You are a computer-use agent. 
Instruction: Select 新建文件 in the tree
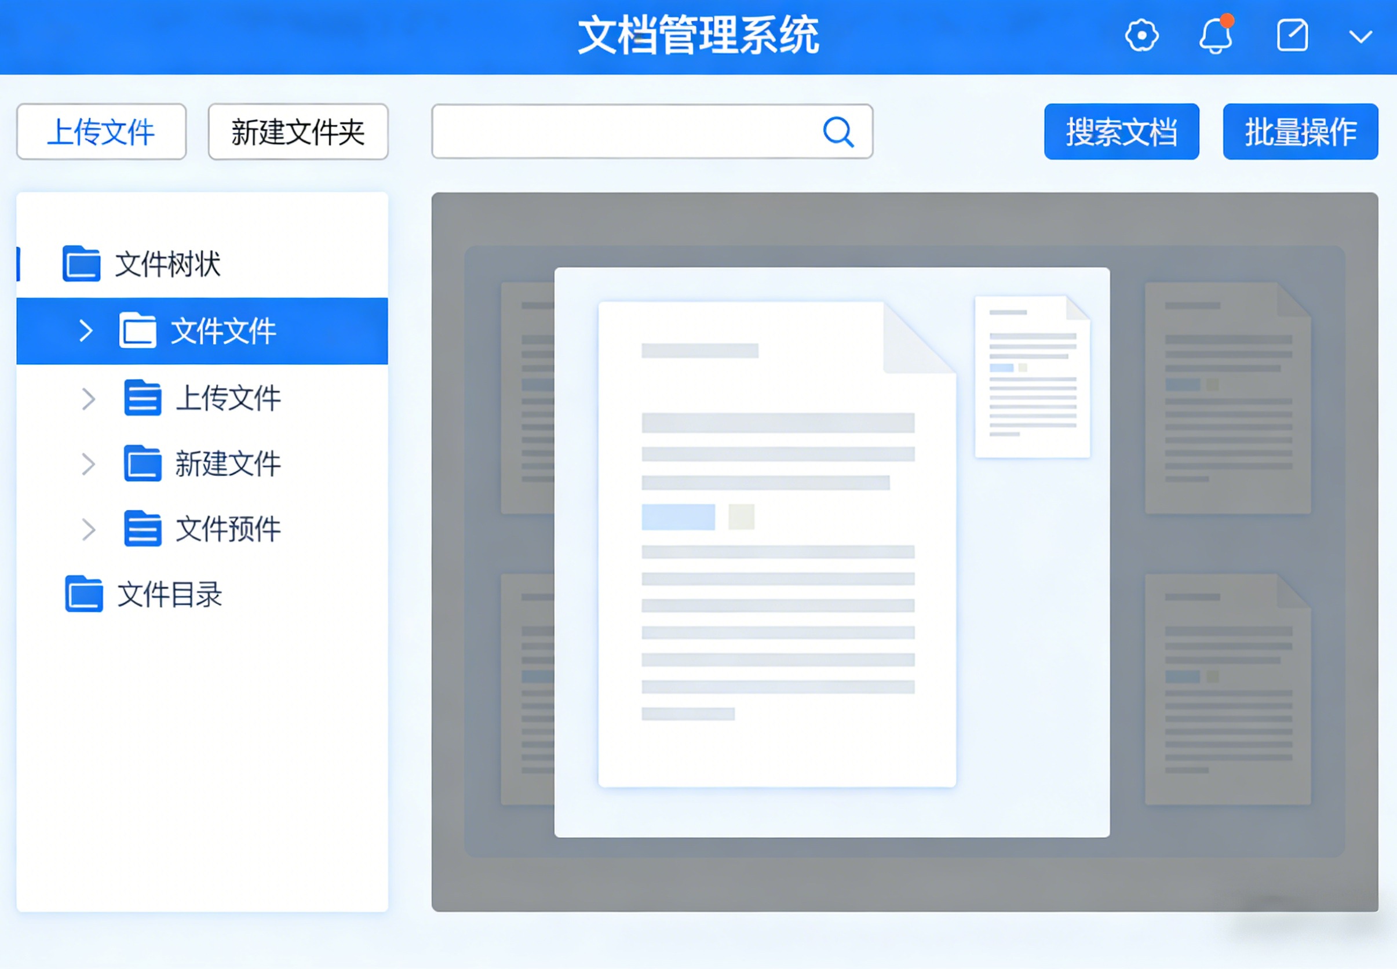click(x=228, y=464)
